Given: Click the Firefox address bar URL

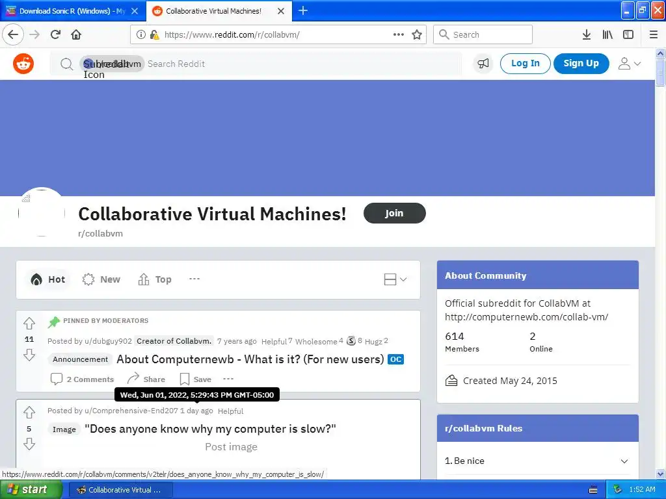Looking at the screenshot, I should (x=232, y=35).
